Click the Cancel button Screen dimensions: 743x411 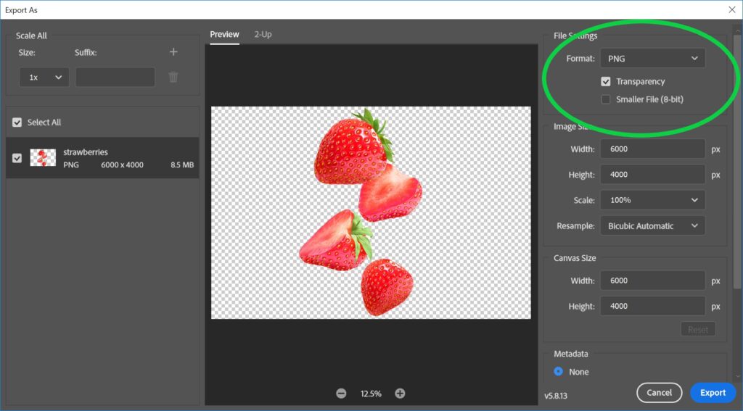pos(659,392)
